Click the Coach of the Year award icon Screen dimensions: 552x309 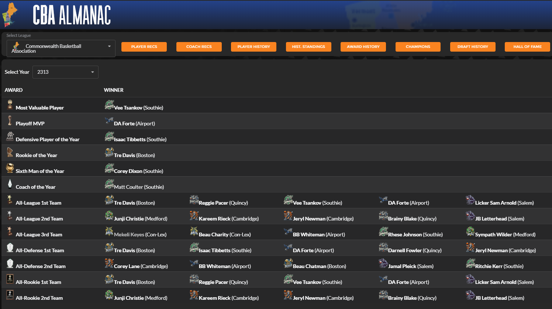pos(10,184)
